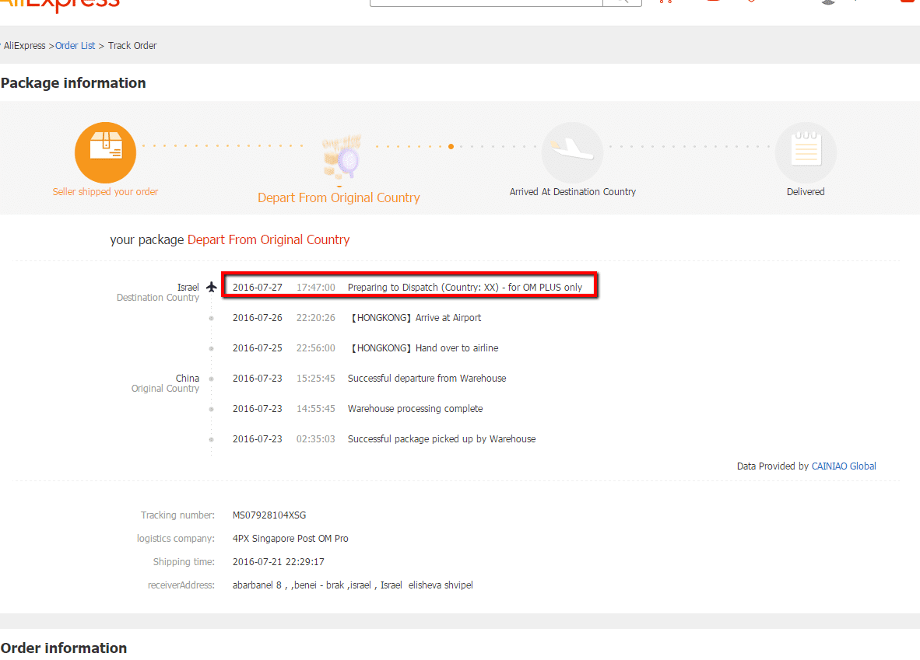Click Successful package picked up by Warehouse entry
920x660 pixels.
tap(384, 439)
